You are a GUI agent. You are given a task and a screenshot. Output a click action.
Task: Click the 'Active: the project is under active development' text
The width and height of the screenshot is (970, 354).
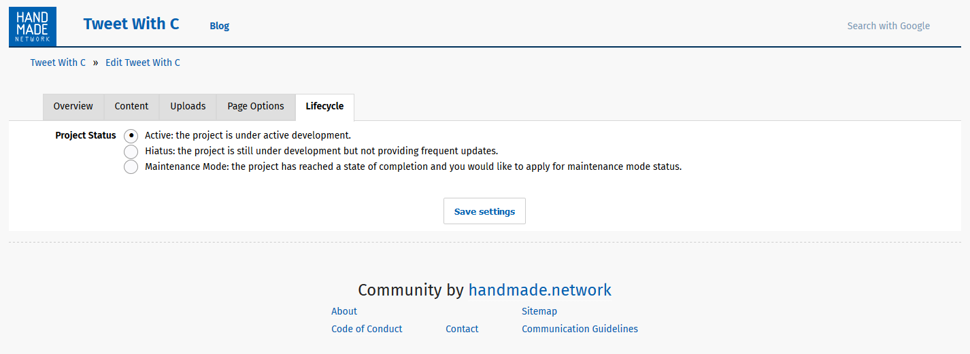[x=248, y=135]
